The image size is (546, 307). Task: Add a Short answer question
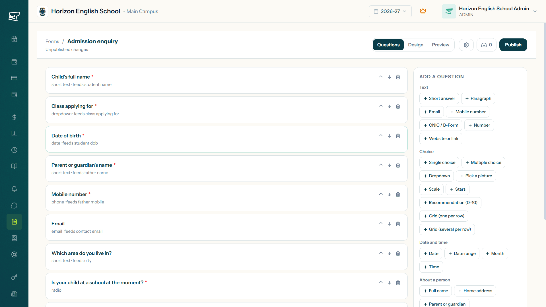pyautogui.click(x=439, y=98)
